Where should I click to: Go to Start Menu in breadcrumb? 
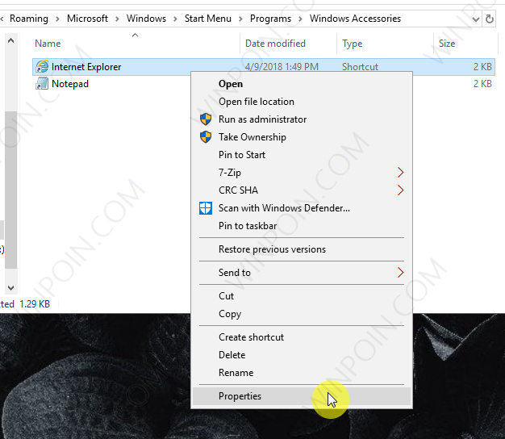point(208,19)
